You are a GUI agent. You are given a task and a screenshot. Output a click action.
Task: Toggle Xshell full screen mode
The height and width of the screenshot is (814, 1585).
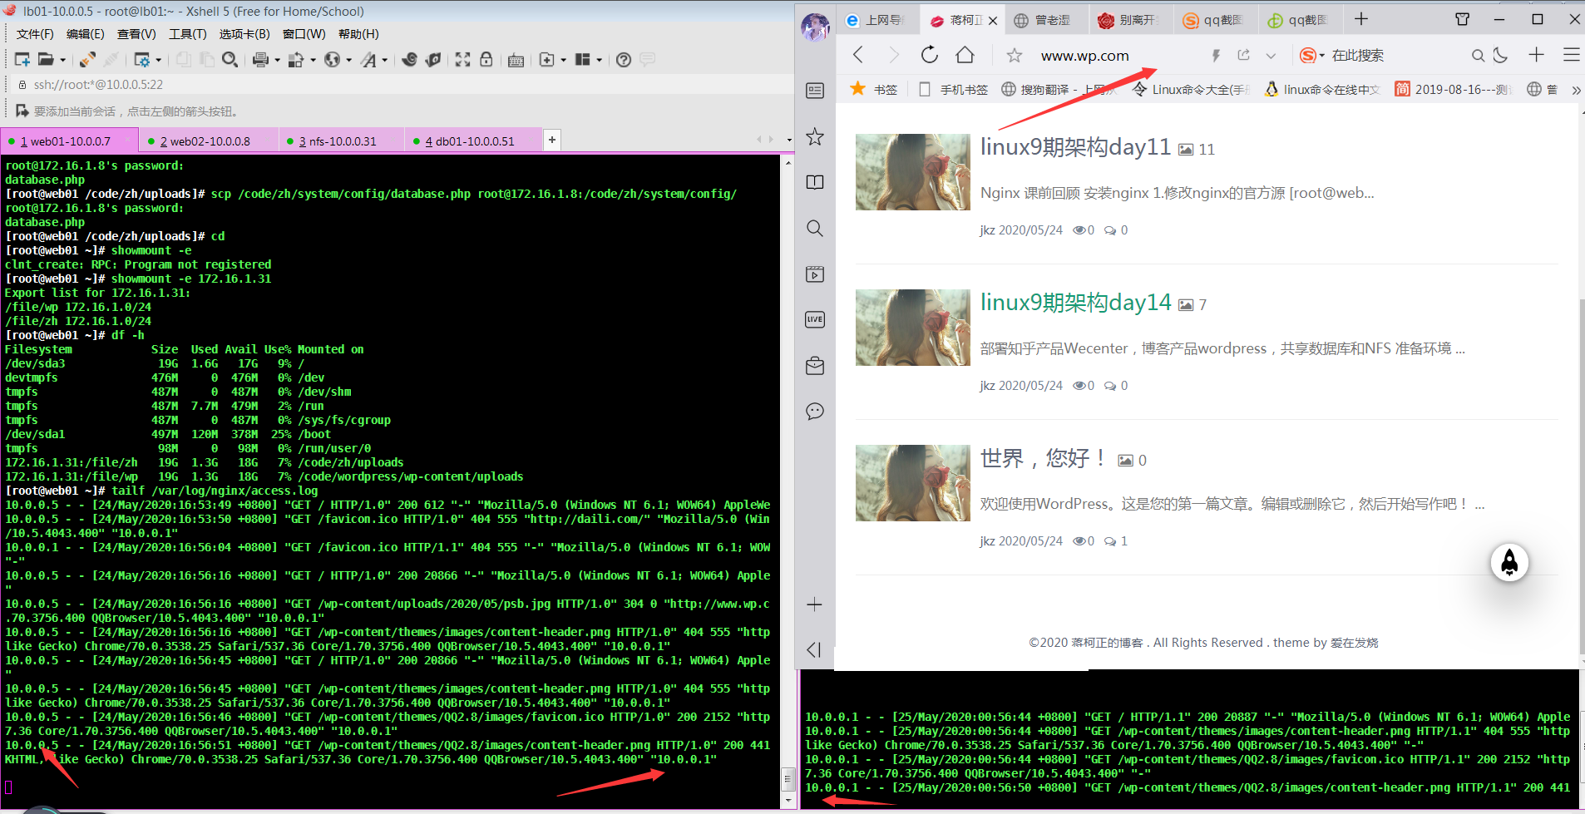[463, 60]
